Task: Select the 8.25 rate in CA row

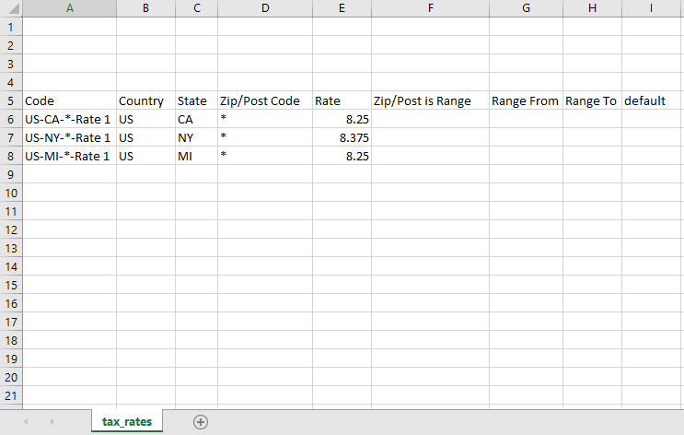Action: click(342, 119)
